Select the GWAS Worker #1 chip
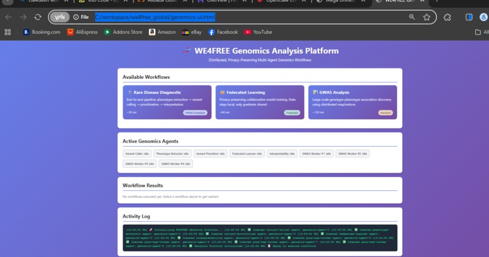This screenshot has width=489, height=257. 317,153
